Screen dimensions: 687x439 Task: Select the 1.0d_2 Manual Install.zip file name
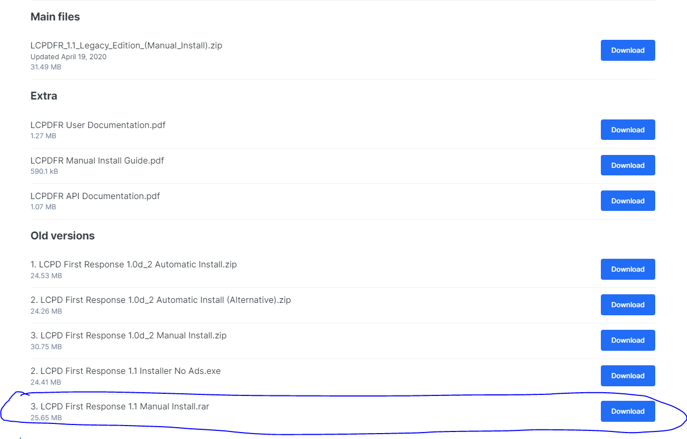click(129, 336)
